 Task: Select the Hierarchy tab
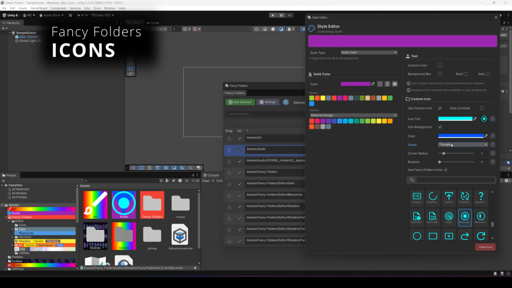[x=11, y=23]
